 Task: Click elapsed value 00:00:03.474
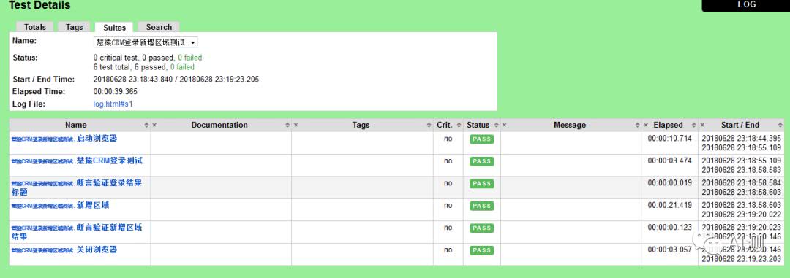tap(669, 161)
